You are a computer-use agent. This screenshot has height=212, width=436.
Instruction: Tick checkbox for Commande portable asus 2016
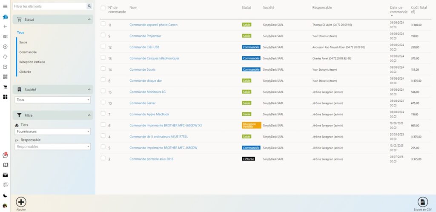[103, 158]
